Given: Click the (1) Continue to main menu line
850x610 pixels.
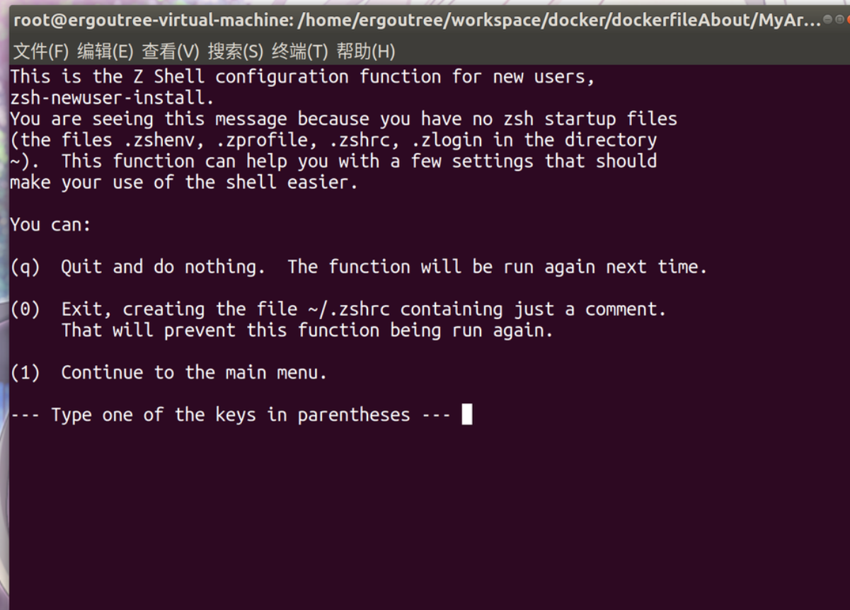Looking at the screenshot, I should [x=168, y=373].
